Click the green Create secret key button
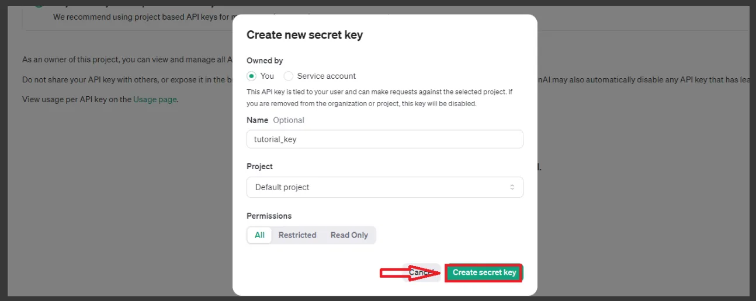The height and width of the screenshot is (301, 756). 484,272
